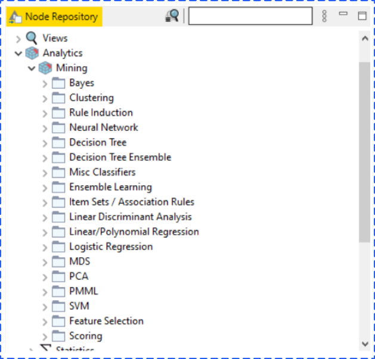Click the Logistic Regression folder icon
The width and height of the screenshot is (375, 359).
58,246
